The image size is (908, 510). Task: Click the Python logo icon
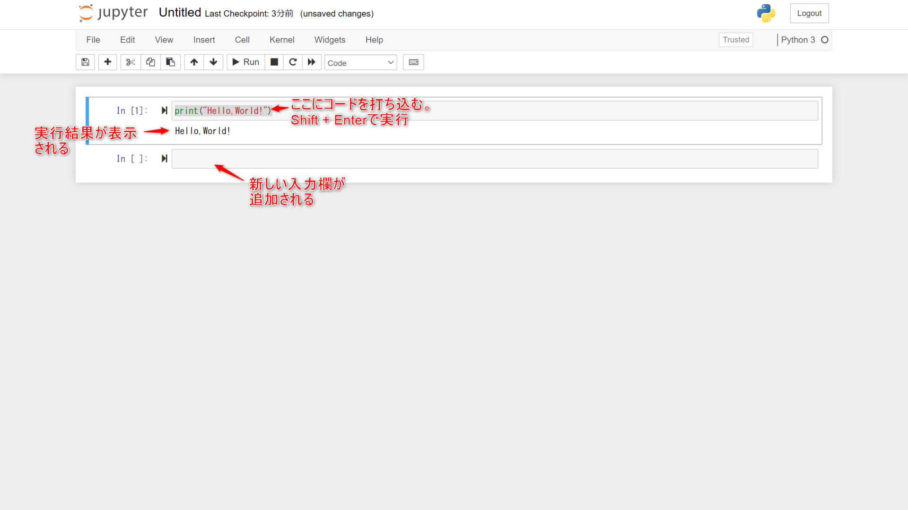(x=766, y=13)
